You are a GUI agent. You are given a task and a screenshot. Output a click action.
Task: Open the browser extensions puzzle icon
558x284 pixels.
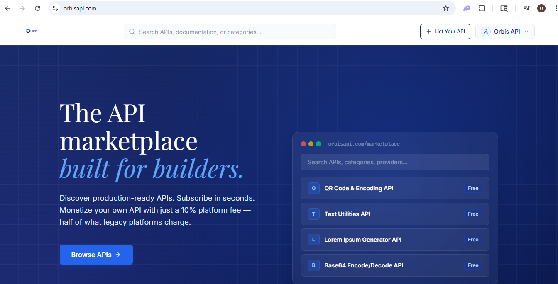482,8
